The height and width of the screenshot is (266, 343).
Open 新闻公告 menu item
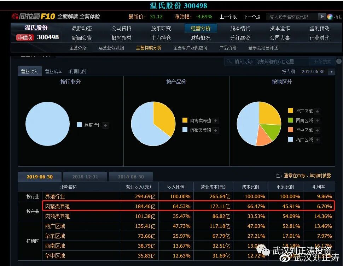(x=82, y=38)
